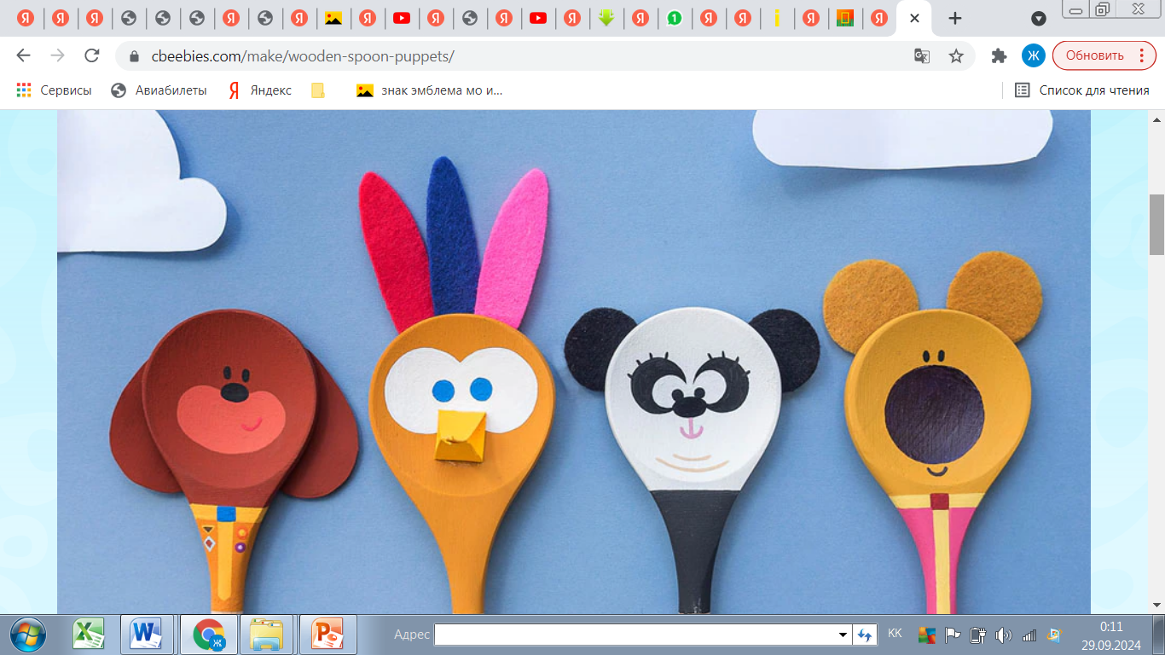The image size is (1165, 655).
Task: Click the page vertical scrollbar thumb
Action: point(1156,224)
